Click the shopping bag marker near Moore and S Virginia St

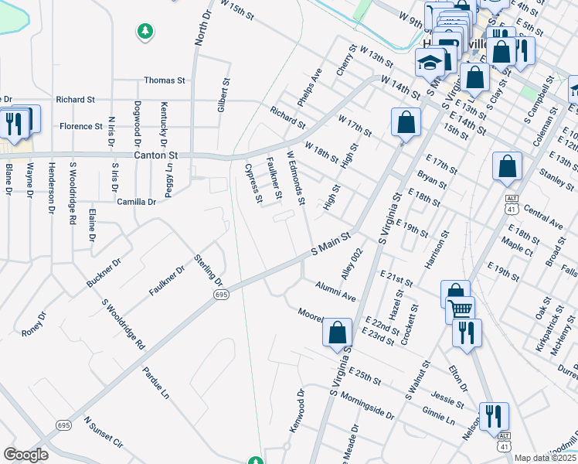pos(337,334)
